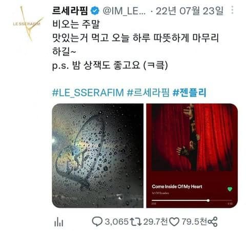
Task: Click the 르세라핌 display name
Action: point(70,11)
